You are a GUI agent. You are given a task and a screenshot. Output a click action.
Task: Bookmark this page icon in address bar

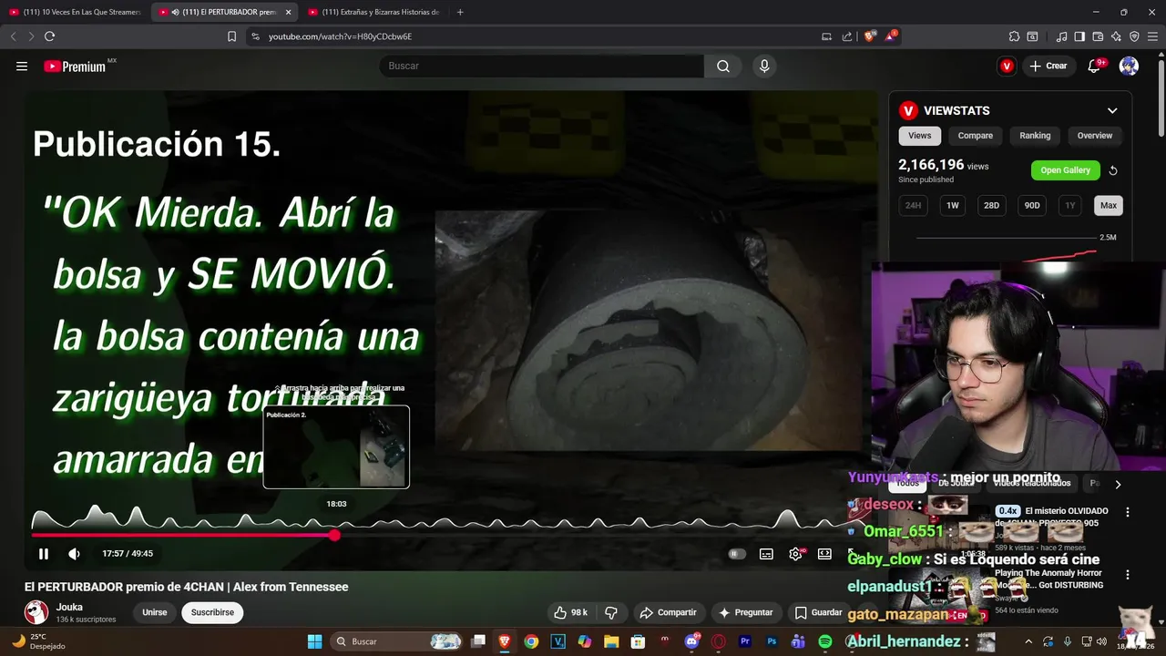tap(231, 36)
